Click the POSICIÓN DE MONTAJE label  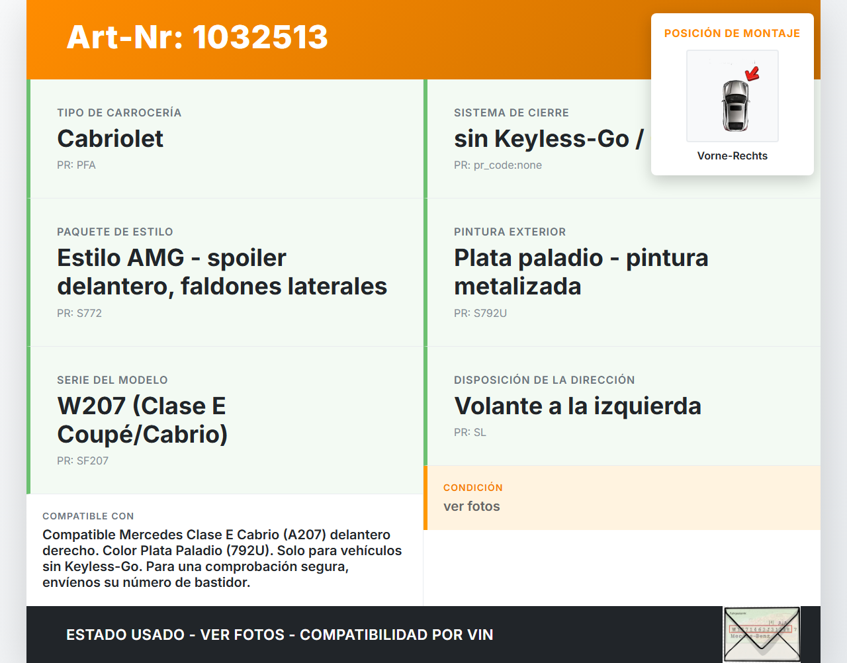point(733,33)
